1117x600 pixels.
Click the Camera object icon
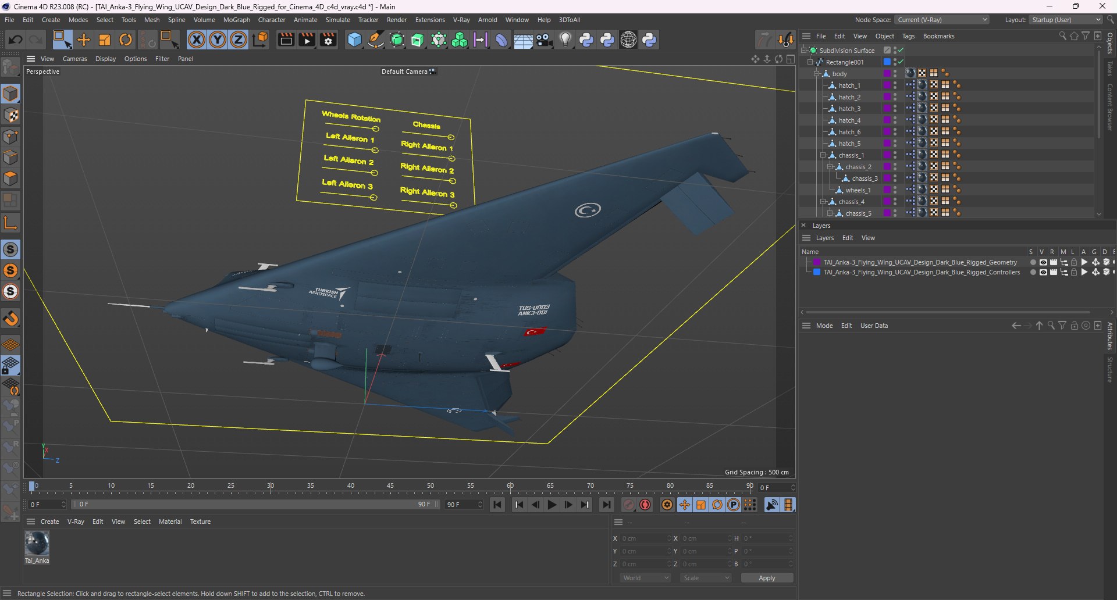[x=545, y=40]
